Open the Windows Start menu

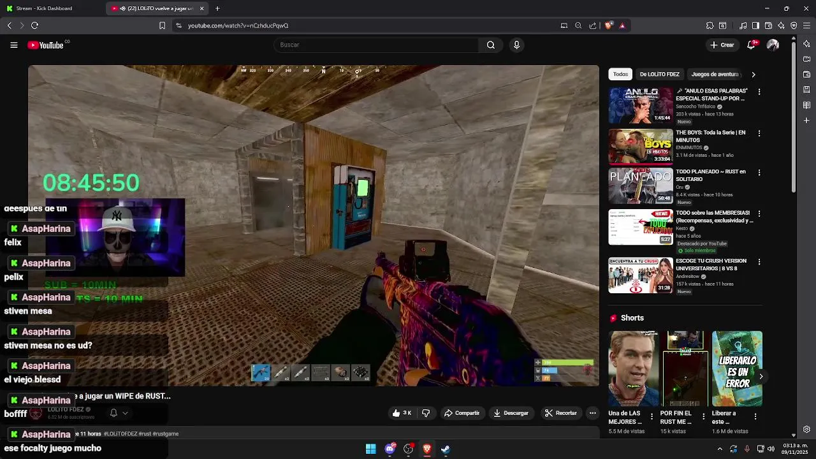pyautogui.click(x=370, y=449)
